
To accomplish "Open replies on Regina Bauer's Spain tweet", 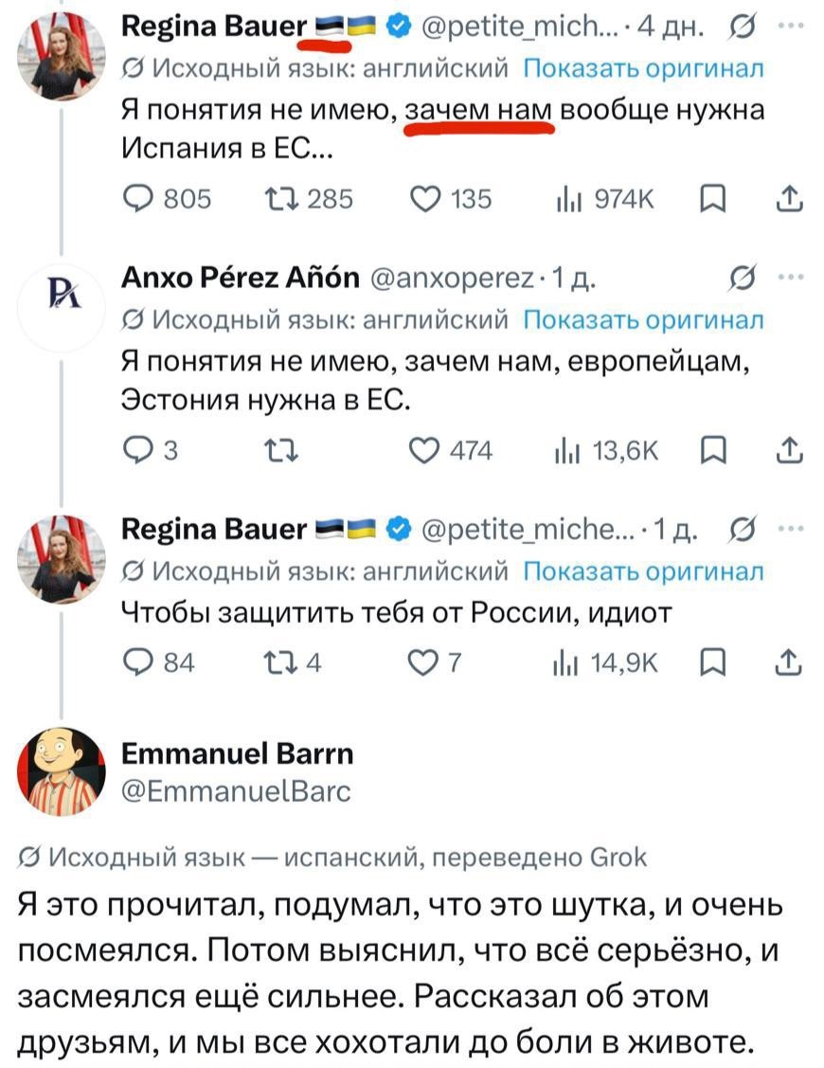I will pyautogui.click(x=167, y=199).
